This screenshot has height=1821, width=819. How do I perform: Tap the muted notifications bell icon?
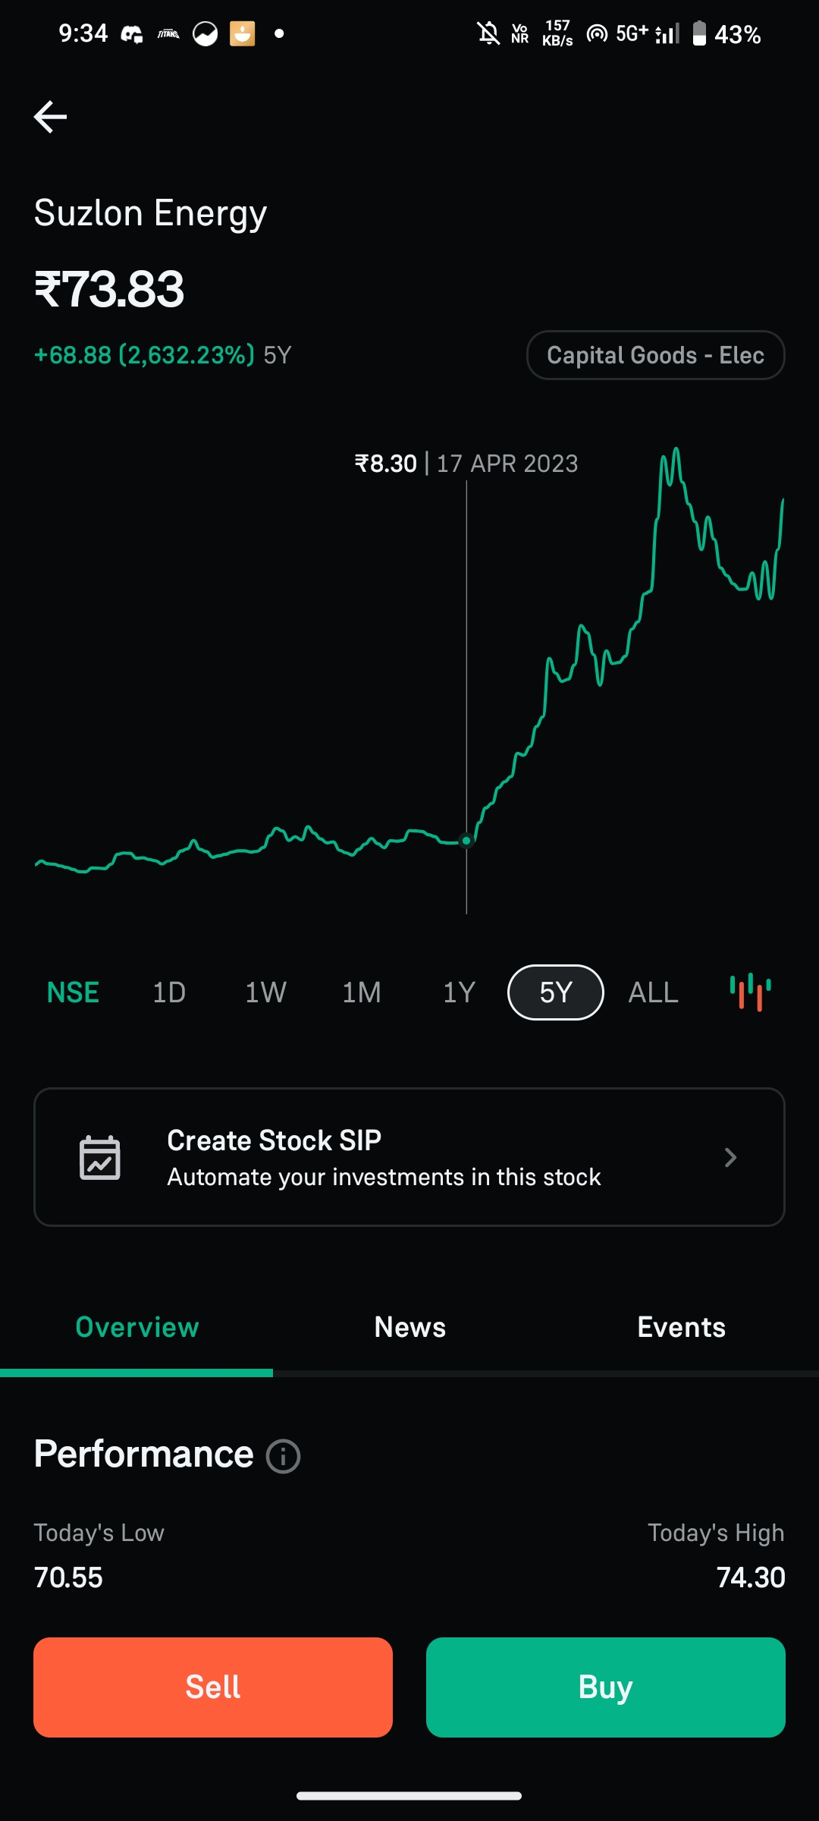(488, 34)
